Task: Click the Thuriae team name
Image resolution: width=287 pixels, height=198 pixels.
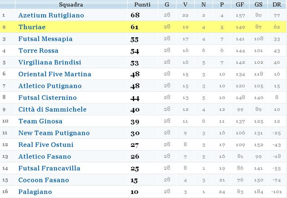Action: point(32,27)
